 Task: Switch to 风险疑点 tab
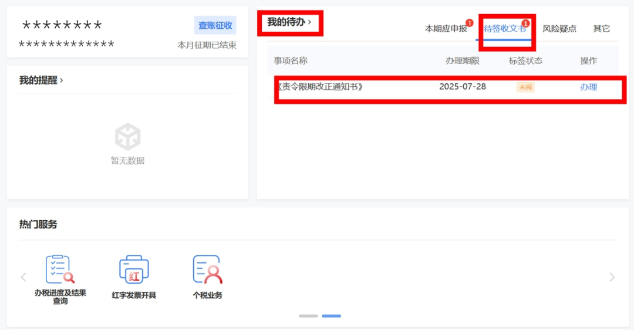point(559,29)
